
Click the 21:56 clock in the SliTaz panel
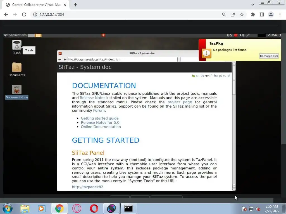point(272,35)
